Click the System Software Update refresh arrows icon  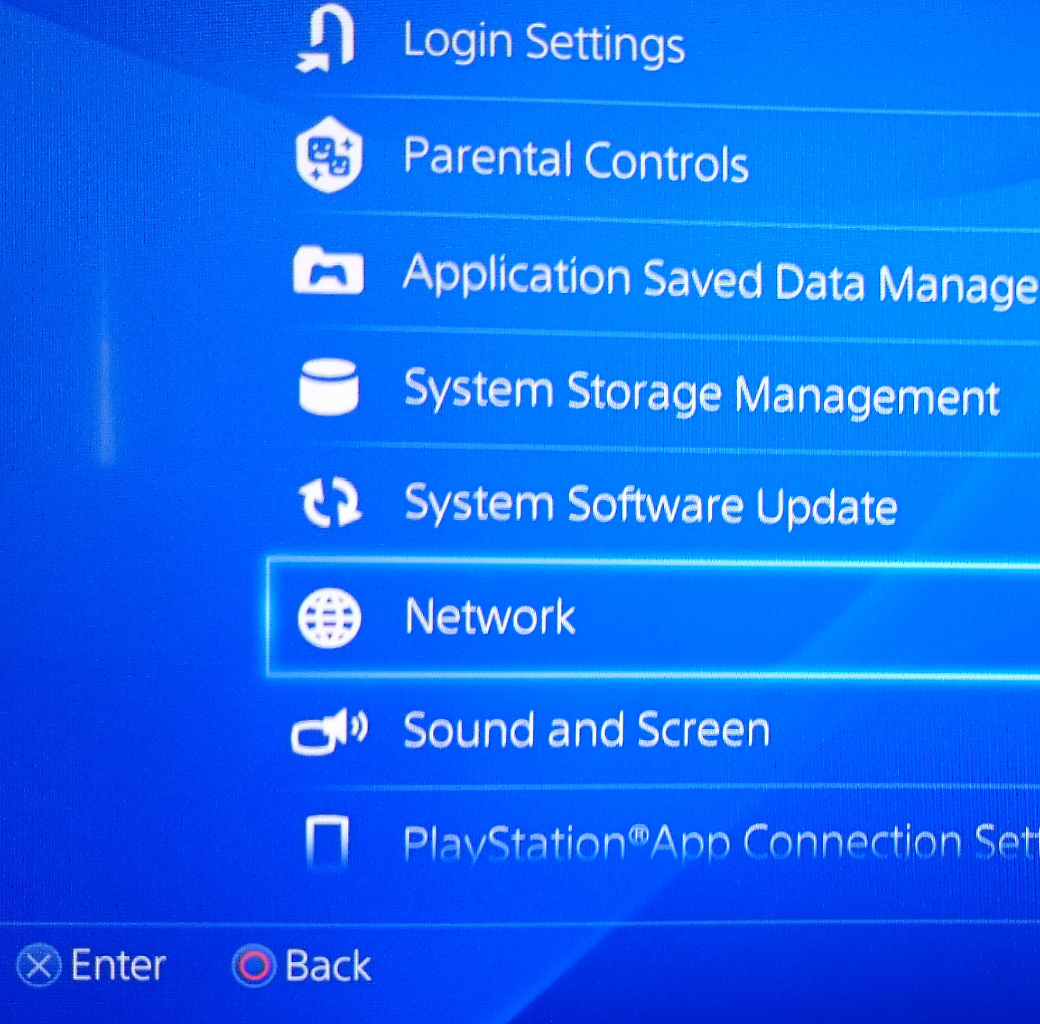(x=330, y=502)
